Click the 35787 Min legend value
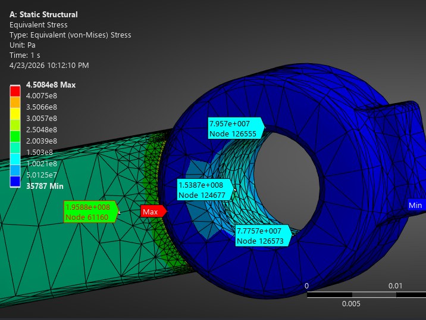 45,186
